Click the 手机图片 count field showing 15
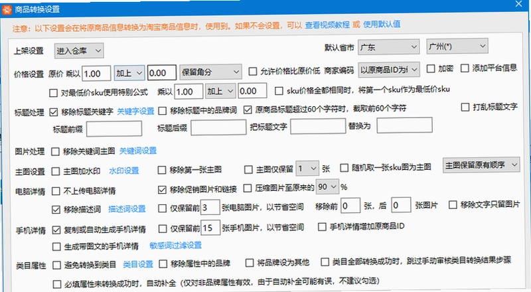 tap(210, 228)
